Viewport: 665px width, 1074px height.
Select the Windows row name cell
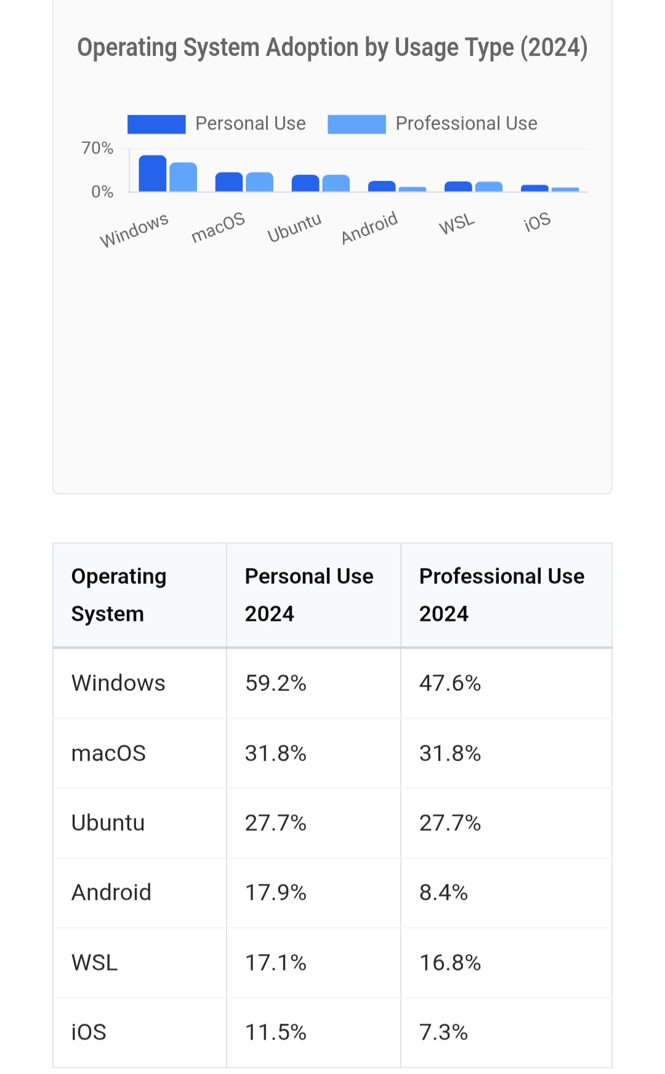click(118, 683)
